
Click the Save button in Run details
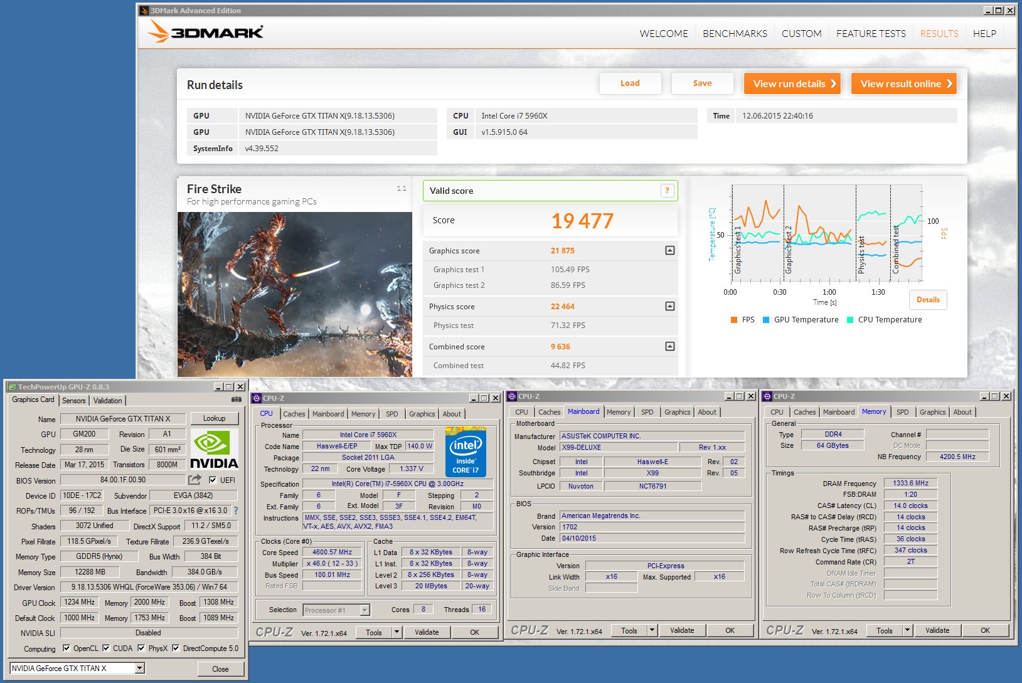702,83
